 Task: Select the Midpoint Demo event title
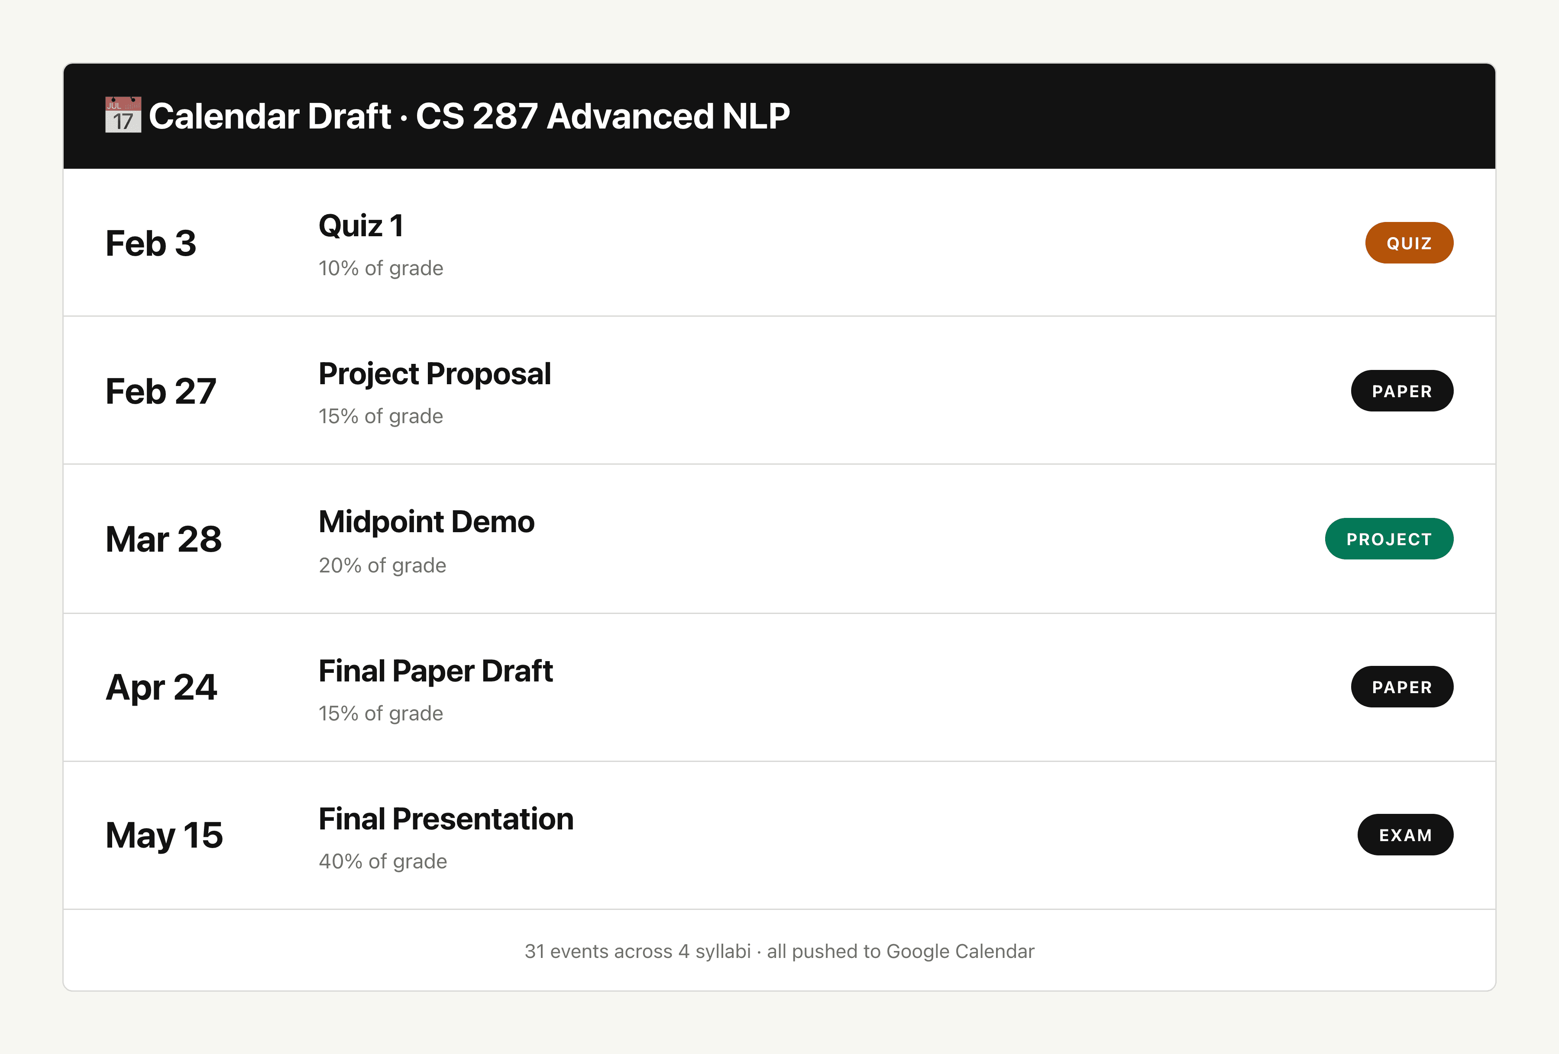coord(427,522)
